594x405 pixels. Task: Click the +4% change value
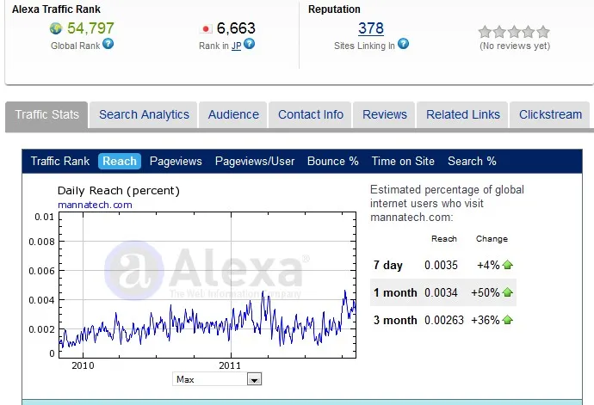[x=488, y=265]
